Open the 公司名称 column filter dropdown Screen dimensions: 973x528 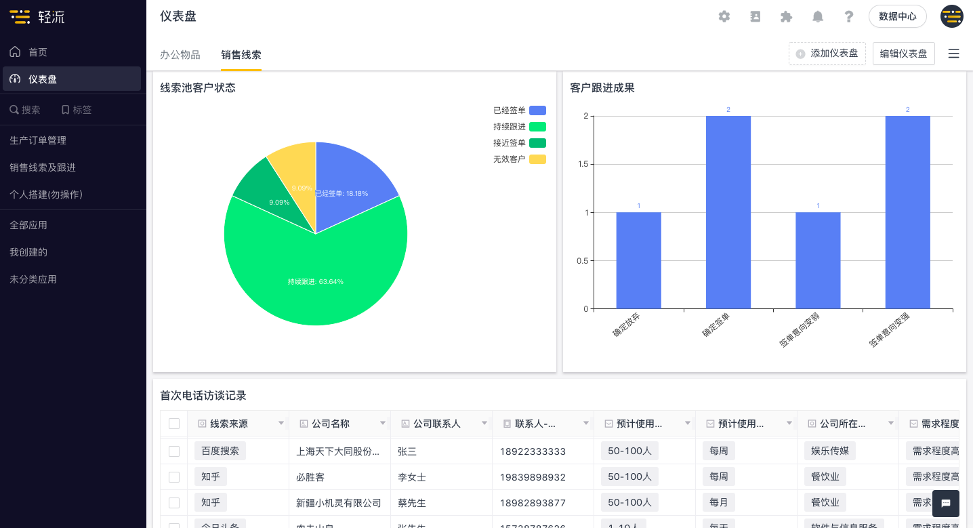pos(384,423)
